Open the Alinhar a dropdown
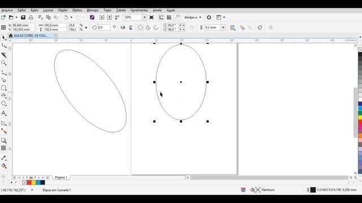The height and width of the screenshot is (203, 362). [193, 17]
